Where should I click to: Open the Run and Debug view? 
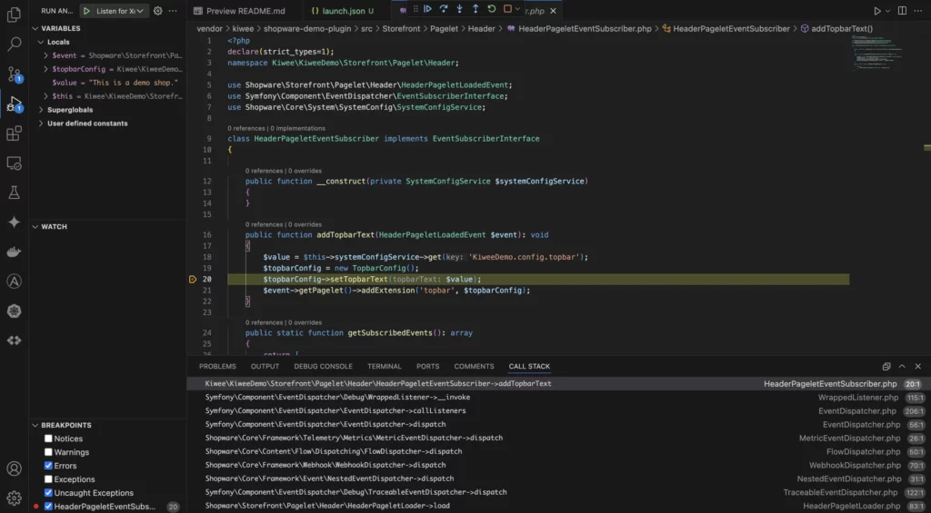14,104
